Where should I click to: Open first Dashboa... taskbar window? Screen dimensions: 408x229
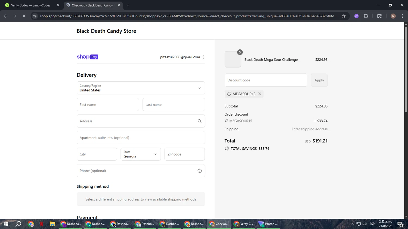[71, 224]
